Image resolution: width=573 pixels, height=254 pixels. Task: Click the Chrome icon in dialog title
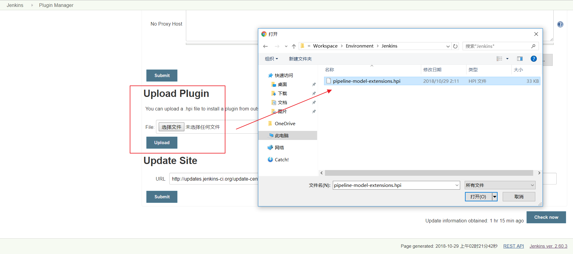[264, 34]
